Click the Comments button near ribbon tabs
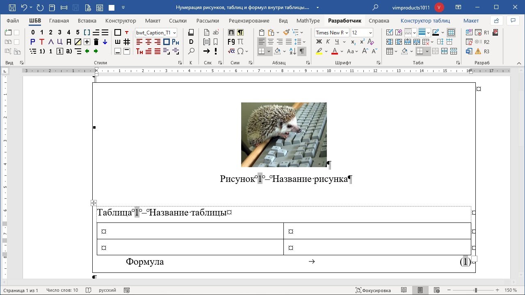The height and width of the screenshot is (295, 525). (513, 20)
